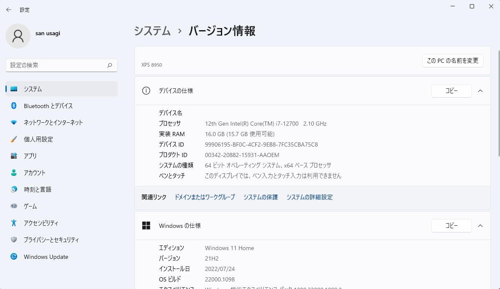
Task: Open システム settings category
Action: 62,89
